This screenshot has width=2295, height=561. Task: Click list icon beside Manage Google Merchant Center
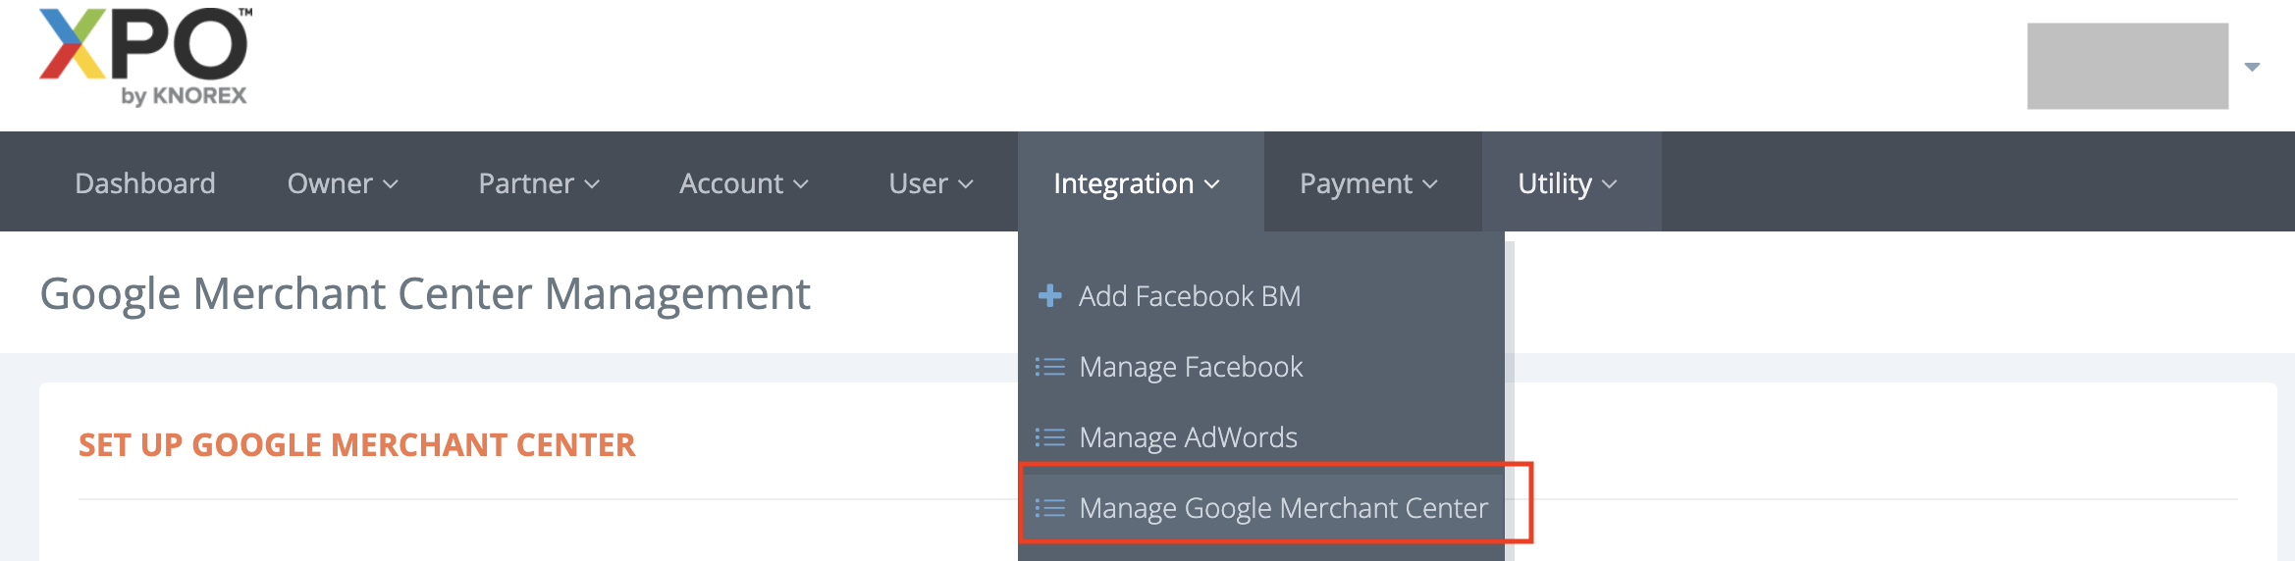(x=1049, y=508)
